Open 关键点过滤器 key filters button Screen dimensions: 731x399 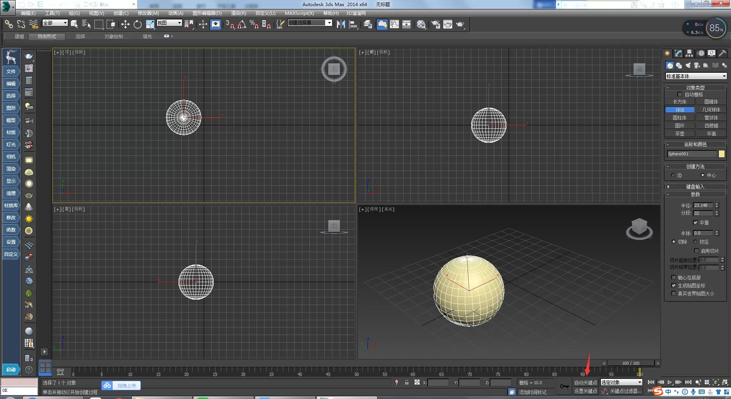coord(626,391)
